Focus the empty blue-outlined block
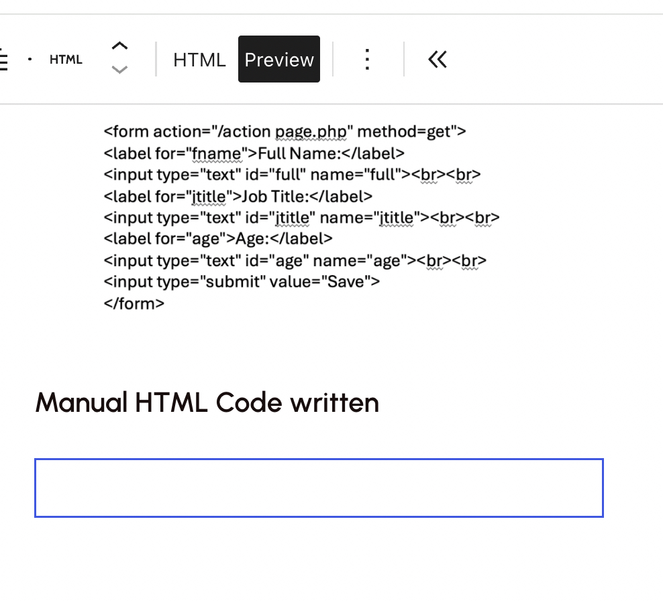This screenshot has height=601, width=663. pos(319,488)
